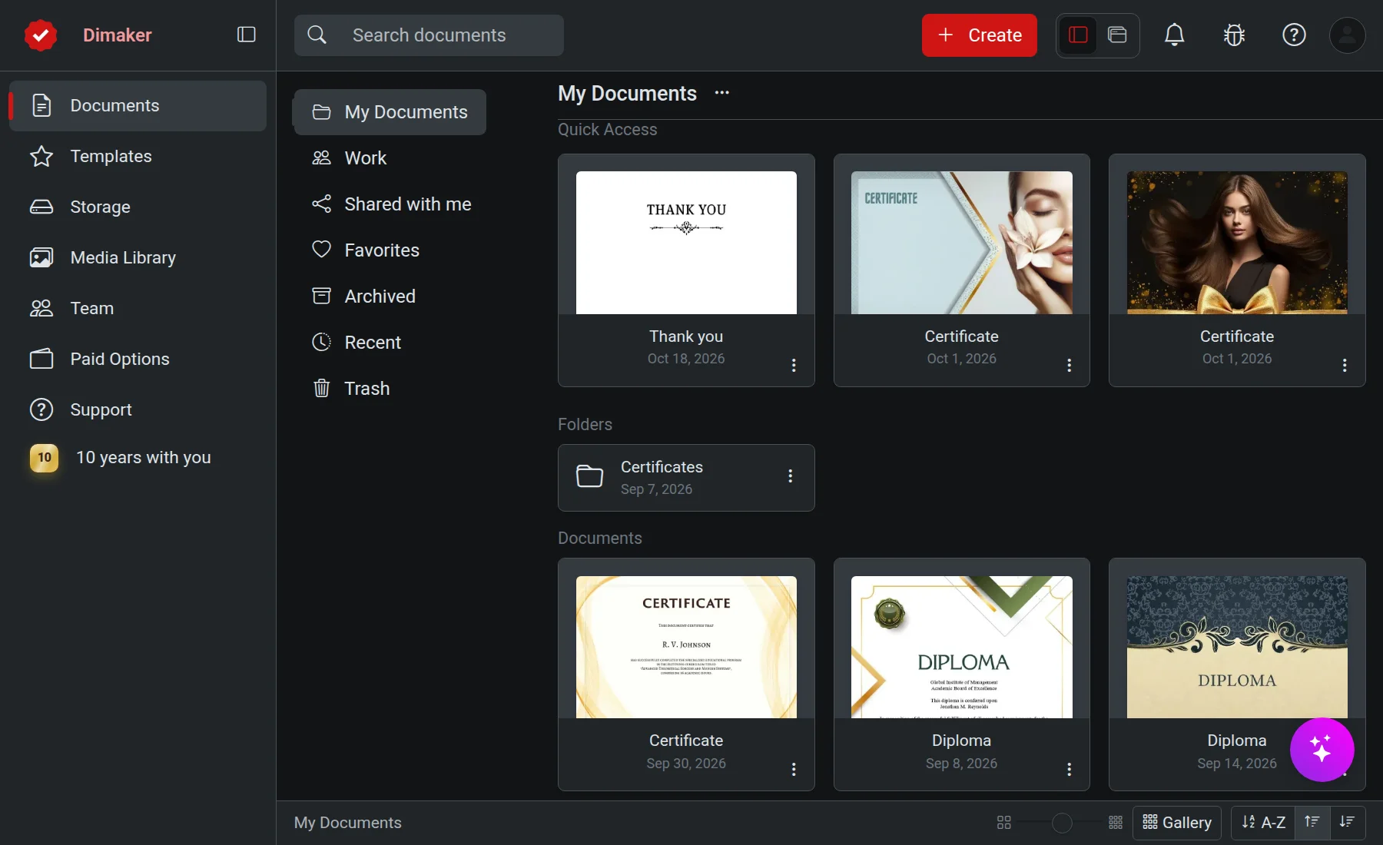Collapse the left sidebar panel icon

246,35
